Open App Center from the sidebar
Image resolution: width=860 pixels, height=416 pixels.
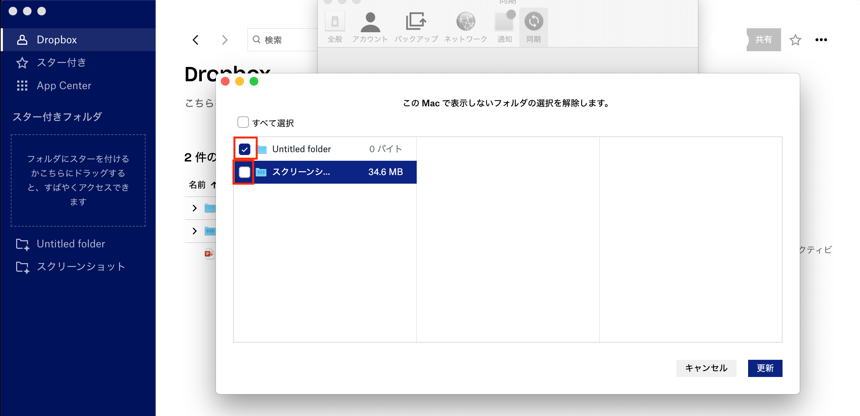(x=63, y=86)
